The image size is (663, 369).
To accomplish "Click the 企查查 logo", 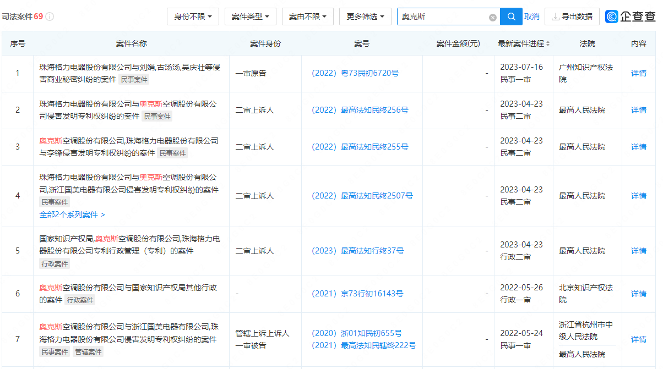I will [x=631, y=16].
